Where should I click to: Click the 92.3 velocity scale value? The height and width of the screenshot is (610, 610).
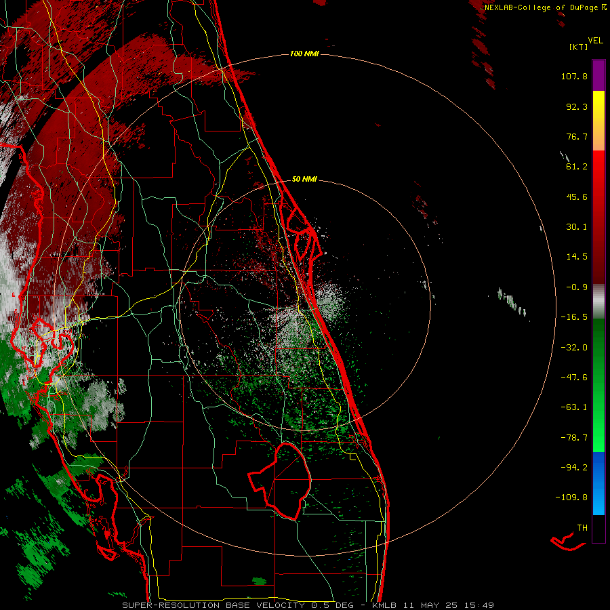(x=577, y=106)
